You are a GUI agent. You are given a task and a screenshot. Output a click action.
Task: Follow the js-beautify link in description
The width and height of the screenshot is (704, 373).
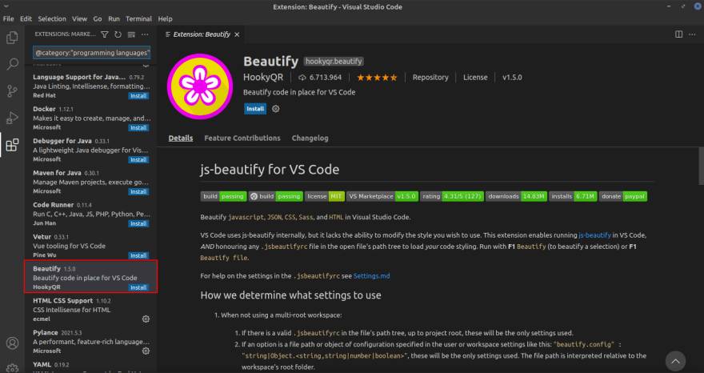(594, 235)
